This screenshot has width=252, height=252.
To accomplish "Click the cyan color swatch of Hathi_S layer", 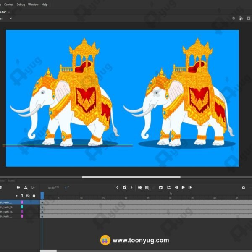I will click(22, 207).
